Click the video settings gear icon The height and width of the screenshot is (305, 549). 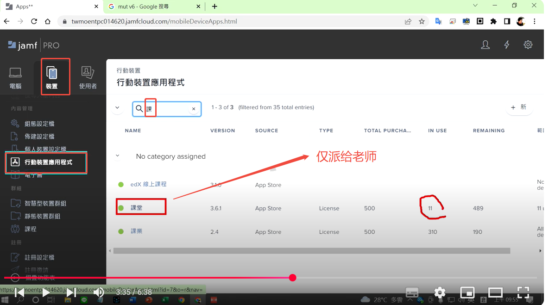click(439, 293)
